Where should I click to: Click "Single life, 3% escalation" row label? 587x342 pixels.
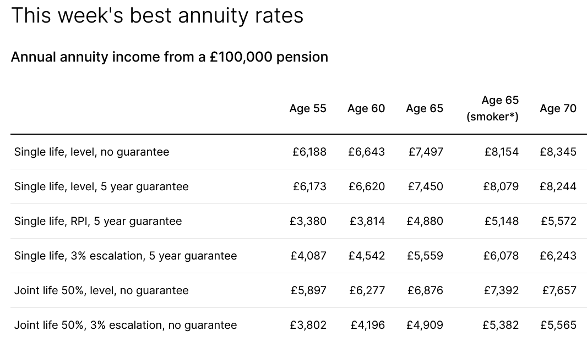(126, 256)
